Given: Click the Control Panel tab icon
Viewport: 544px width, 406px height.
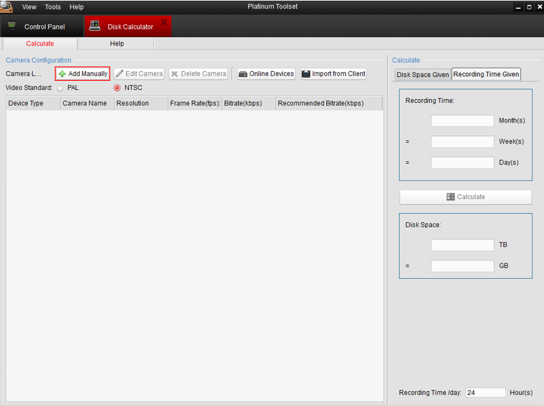Looking at the screenshot, I should coord(12,26).
